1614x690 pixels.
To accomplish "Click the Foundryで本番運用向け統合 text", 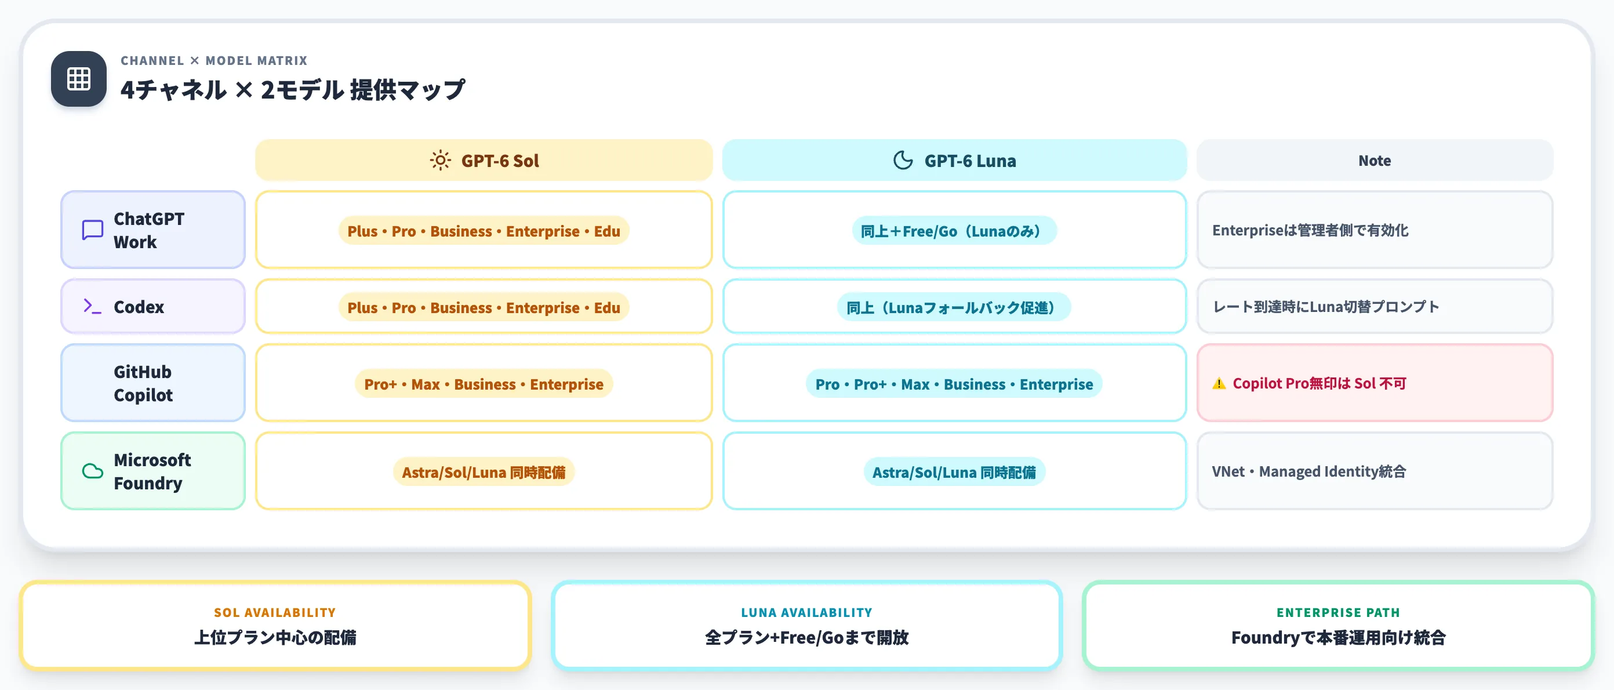I will pyautogui.click(x=1338, y=637).
